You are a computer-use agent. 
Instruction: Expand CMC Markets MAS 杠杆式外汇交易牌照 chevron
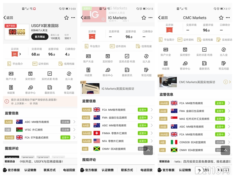(x=229, y=119)
